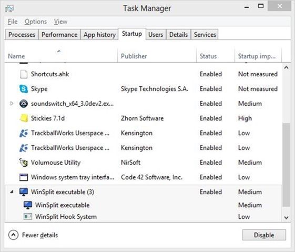The height and width of the screenshot is (252, 295).
Task: Collapse the WinSplit executable (3) group
Action: click(x=12, y=192)
